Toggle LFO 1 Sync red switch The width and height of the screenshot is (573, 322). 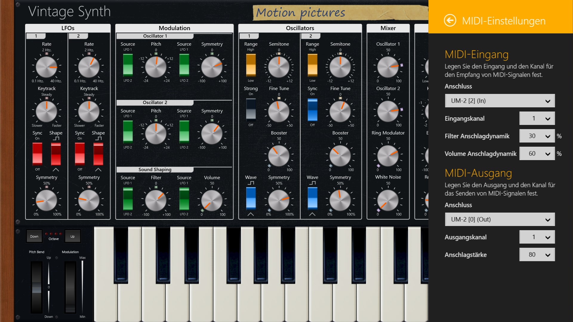(37, 154)
